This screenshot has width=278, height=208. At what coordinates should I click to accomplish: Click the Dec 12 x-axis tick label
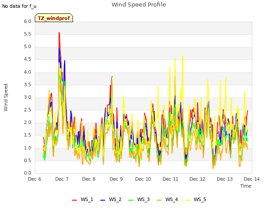coord(197,179)
